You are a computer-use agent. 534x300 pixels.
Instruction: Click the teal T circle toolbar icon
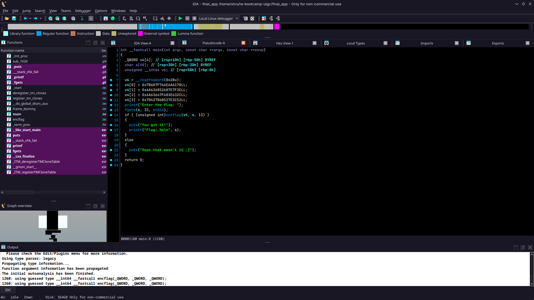pyautogui.click(x=57, y=18)
